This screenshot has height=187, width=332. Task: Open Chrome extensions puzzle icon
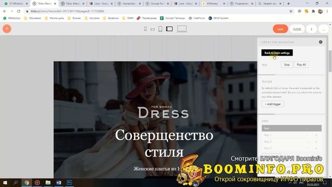click(x=313, y=11)
